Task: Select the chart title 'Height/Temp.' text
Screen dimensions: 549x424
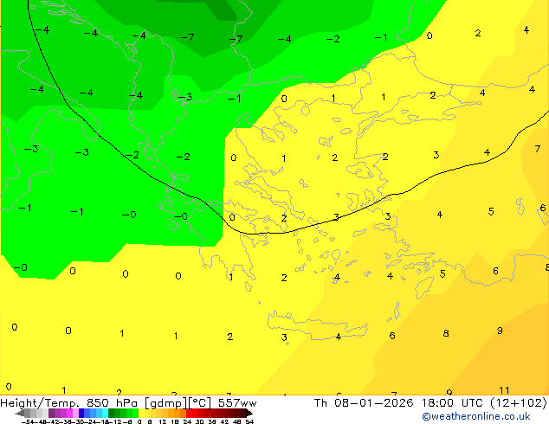Action: [40, 403]
